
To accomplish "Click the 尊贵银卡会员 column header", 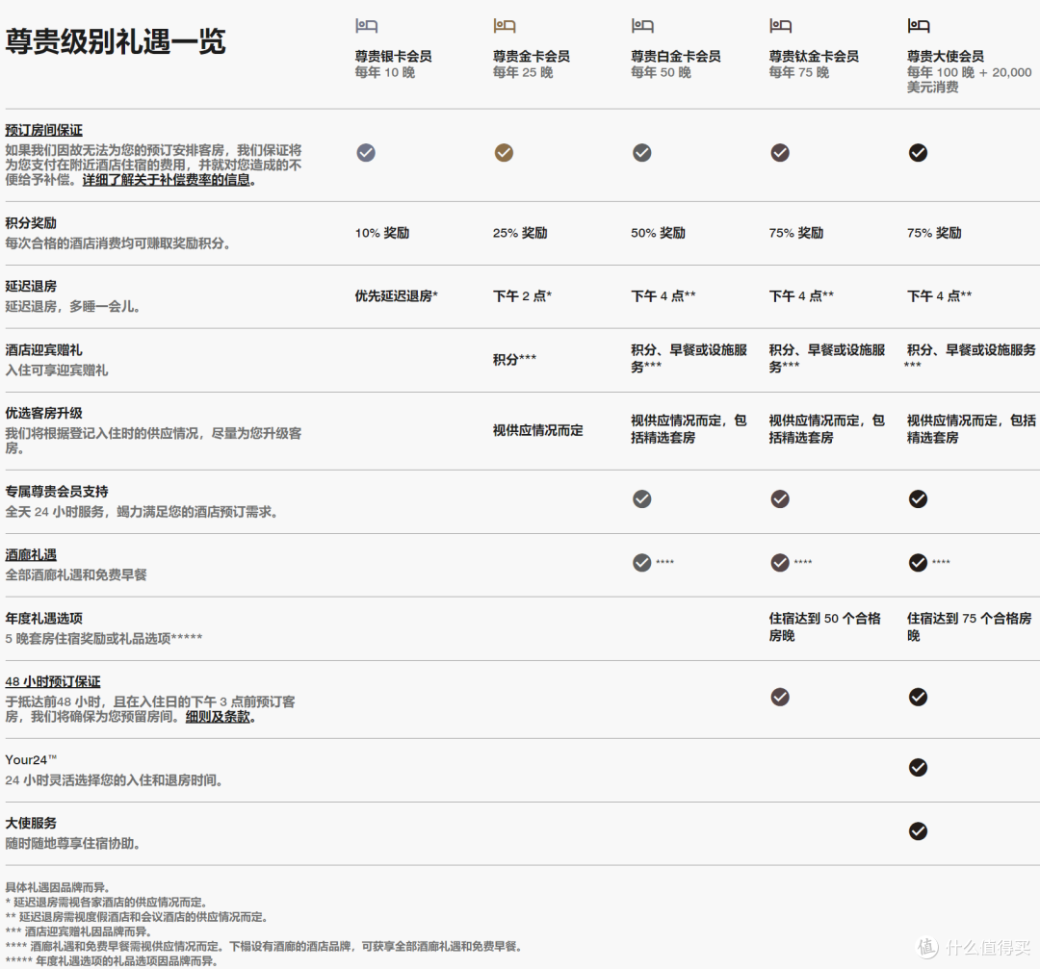I will [x=393, y=57].
